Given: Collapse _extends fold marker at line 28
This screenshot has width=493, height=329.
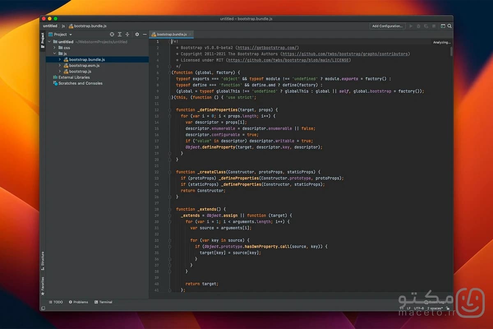Looking at the screenshot, I should pyautogui.click(x=170, y=209).
